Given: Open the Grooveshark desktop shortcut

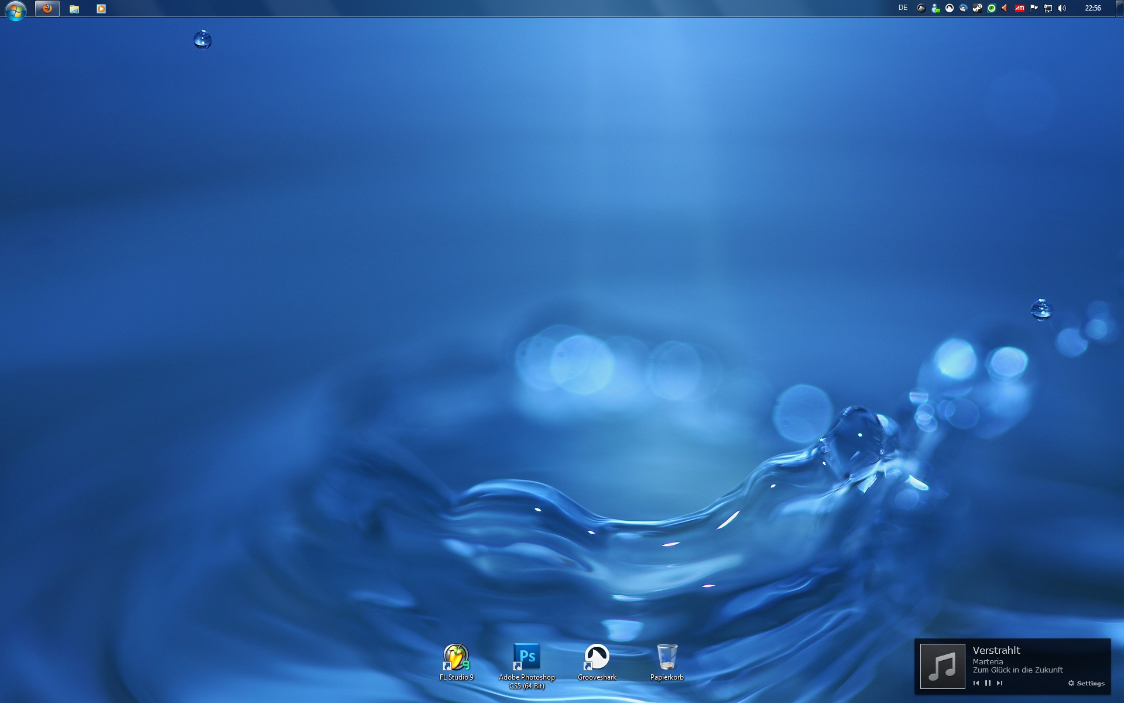Looking at the screenshot, I should pyautogui.click(x=597, y=658).
